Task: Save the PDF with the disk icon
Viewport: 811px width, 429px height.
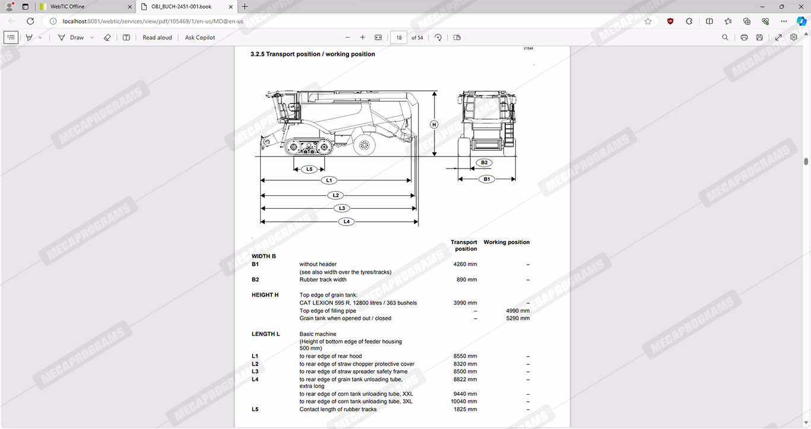Action: [759, 37]
